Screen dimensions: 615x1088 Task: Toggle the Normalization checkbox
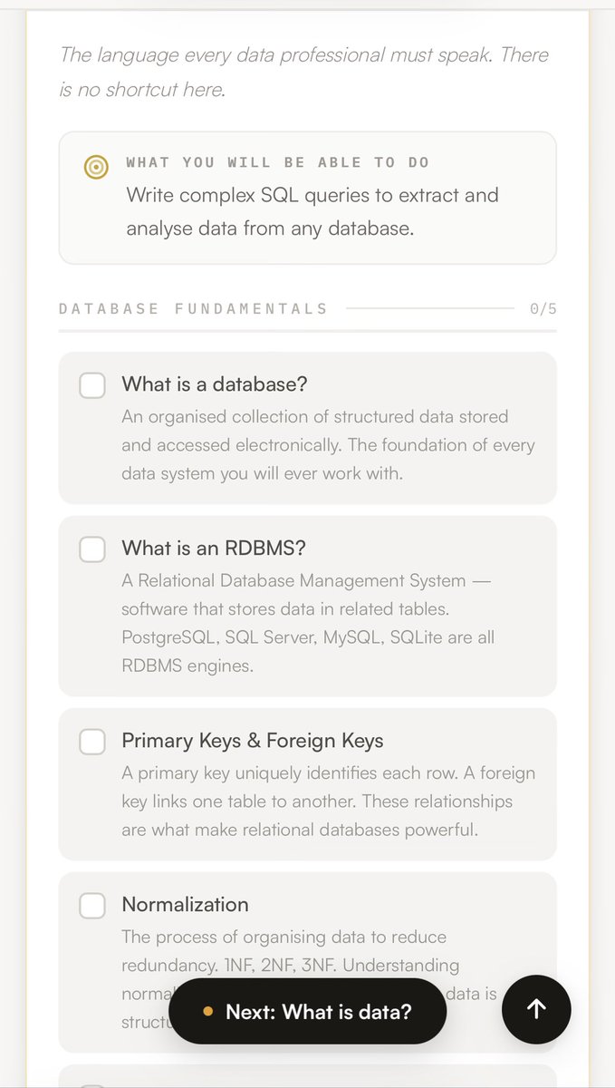click(92, 905)
